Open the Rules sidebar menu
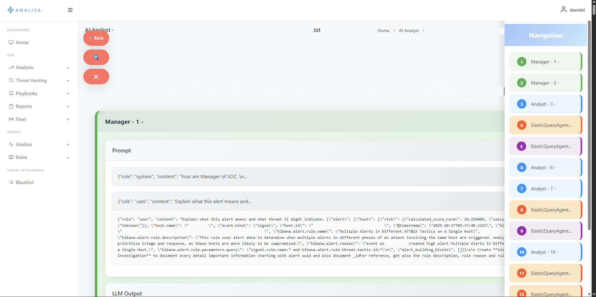Viewport: 596px width, 297px height. [x=39, y=157]
